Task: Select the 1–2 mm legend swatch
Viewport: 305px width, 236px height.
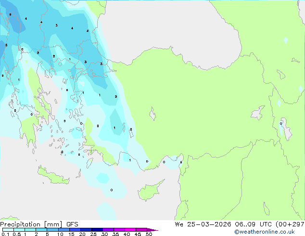Action: (x=30, y=230)
